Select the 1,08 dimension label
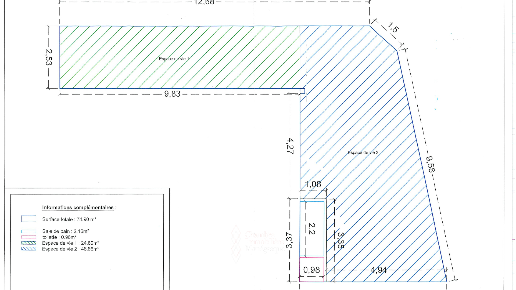The height and width of the screenshot is (290, 516). [x=313, y=184]
